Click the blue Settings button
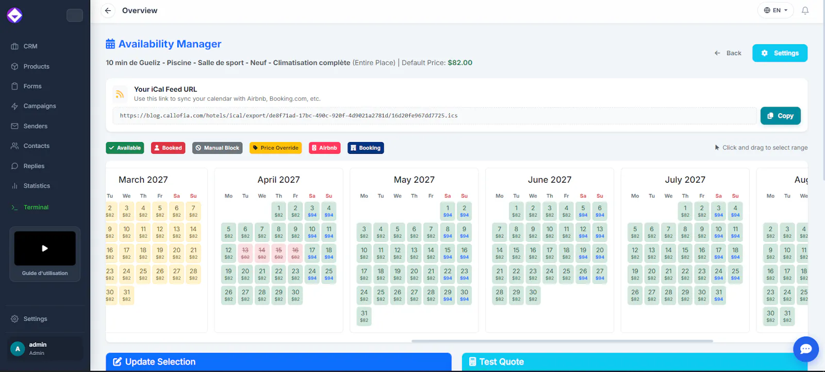 point(780,53)
